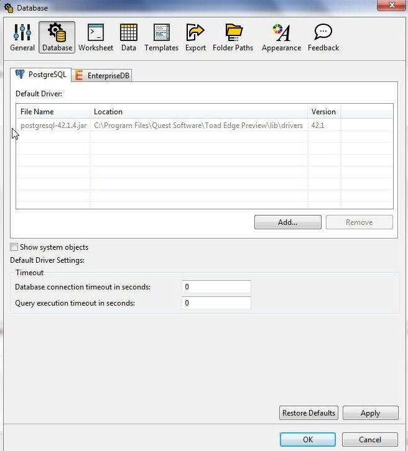The width and height of the screenshot is (408, 451).
Task: Click the Restore Defaults button
Action: click(308, 412)
